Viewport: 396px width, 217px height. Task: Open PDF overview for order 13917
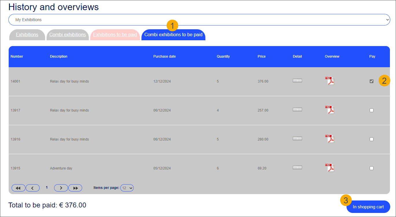tap(329, 110)
